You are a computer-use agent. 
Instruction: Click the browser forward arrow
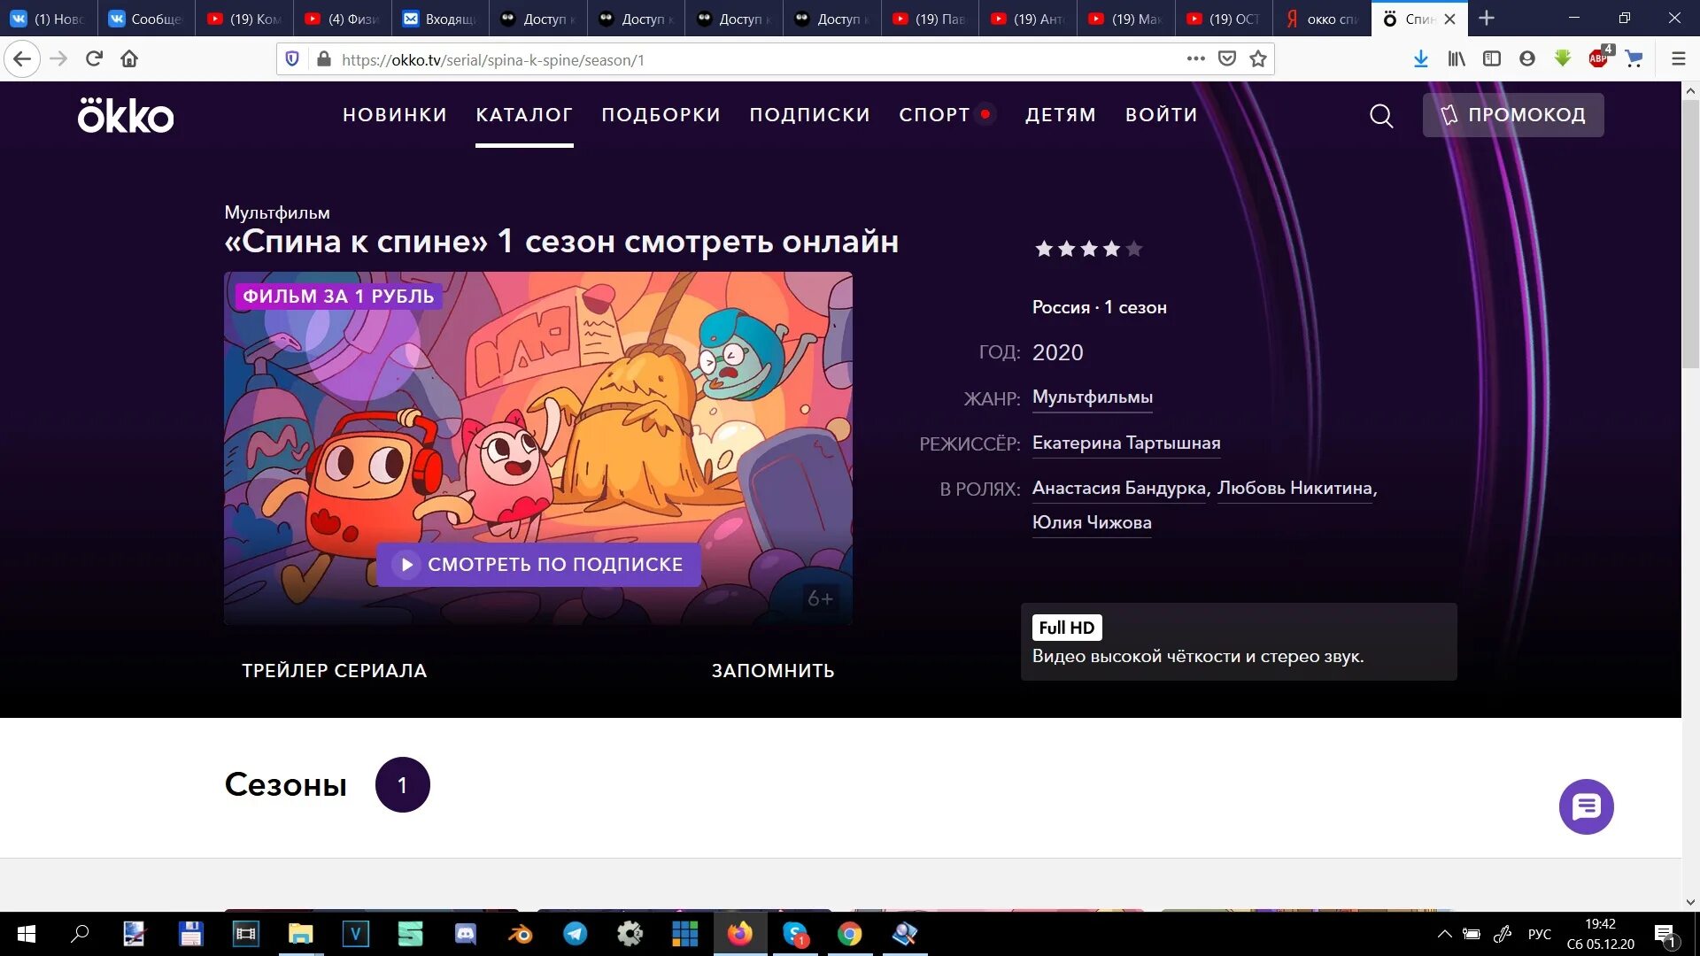click(x=58, y=59)
